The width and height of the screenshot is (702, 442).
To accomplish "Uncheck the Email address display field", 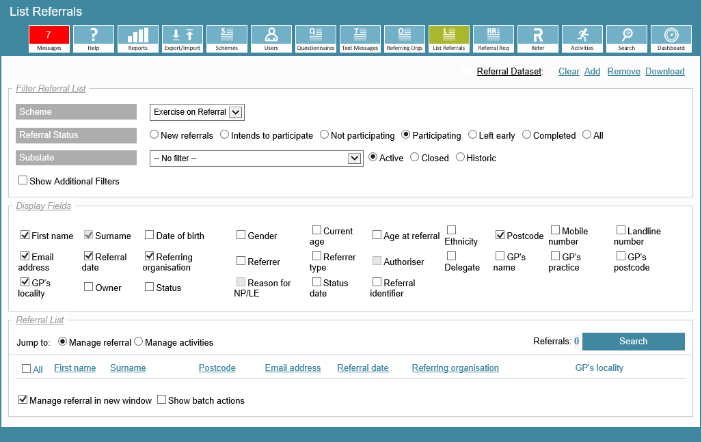I will (25, 256).
